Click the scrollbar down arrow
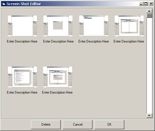 pyautogui.click(x=149, y=116)
